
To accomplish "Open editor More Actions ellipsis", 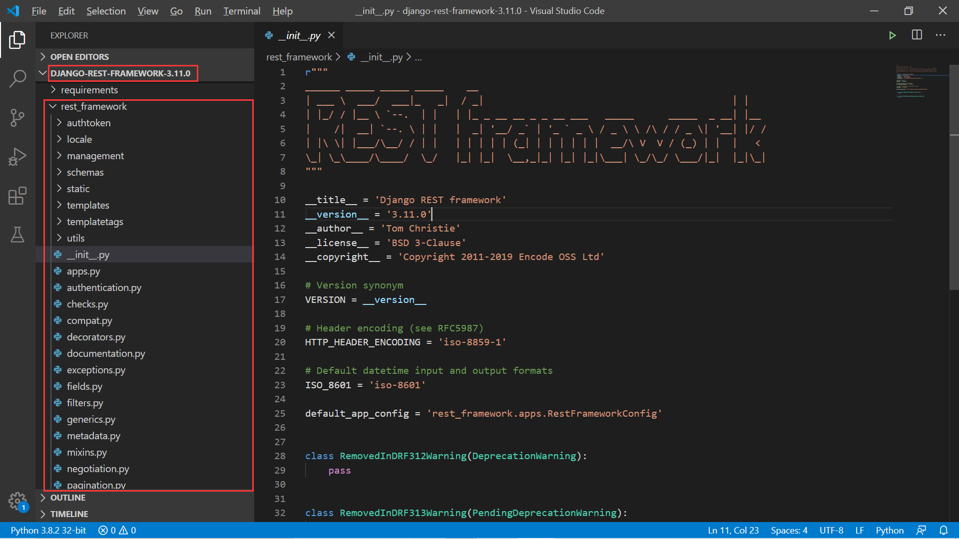I will point(941,35).
